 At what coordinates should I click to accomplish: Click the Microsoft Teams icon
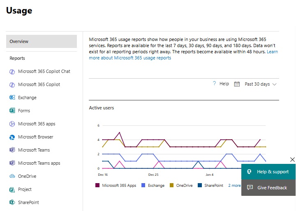point(12,150)
